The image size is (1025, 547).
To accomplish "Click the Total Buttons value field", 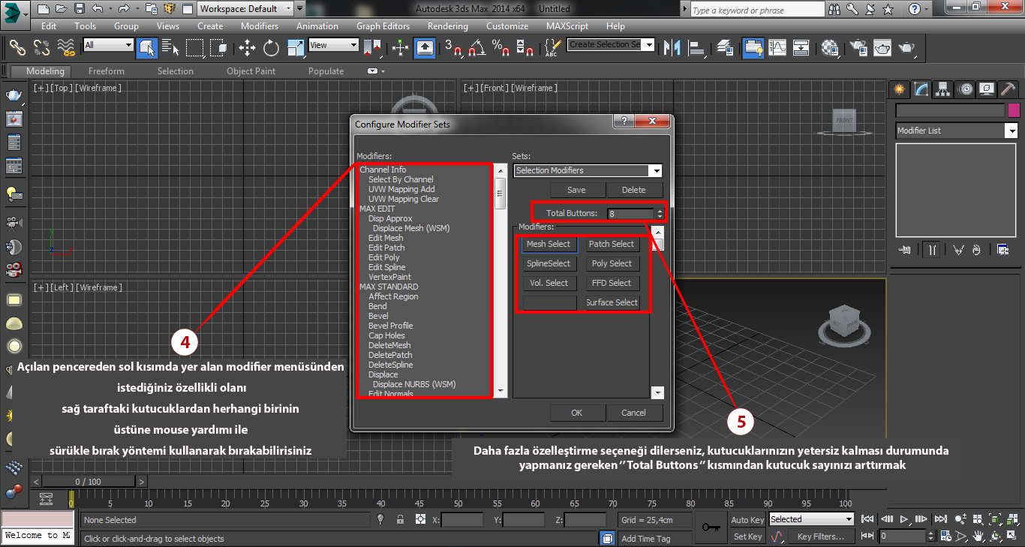I will 631,213.
